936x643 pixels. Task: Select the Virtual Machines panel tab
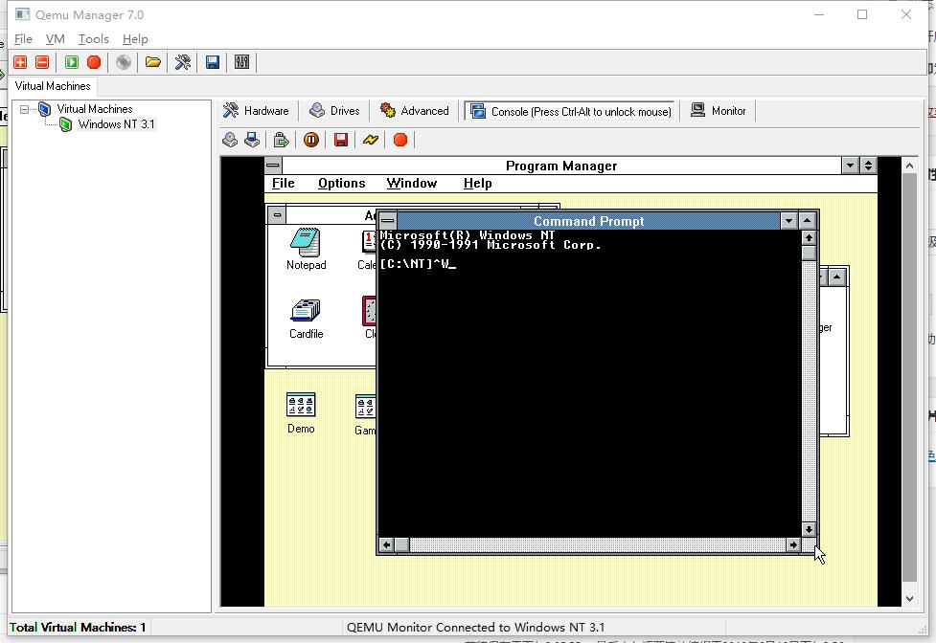(53, 86)
